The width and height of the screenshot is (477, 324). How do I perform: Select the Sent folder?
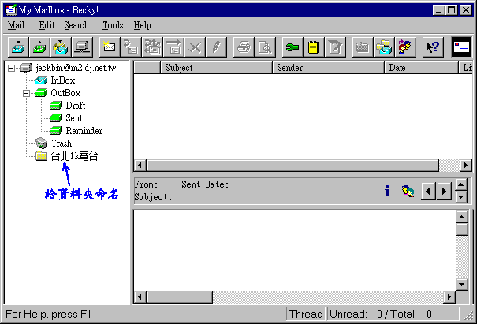74,118
